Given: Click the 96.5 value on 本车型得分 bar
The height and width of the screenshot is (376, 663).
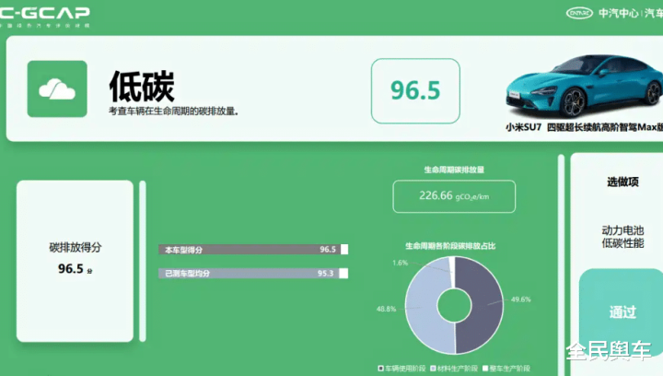Looking at the screenshot, I should click(x=328, y=250).
